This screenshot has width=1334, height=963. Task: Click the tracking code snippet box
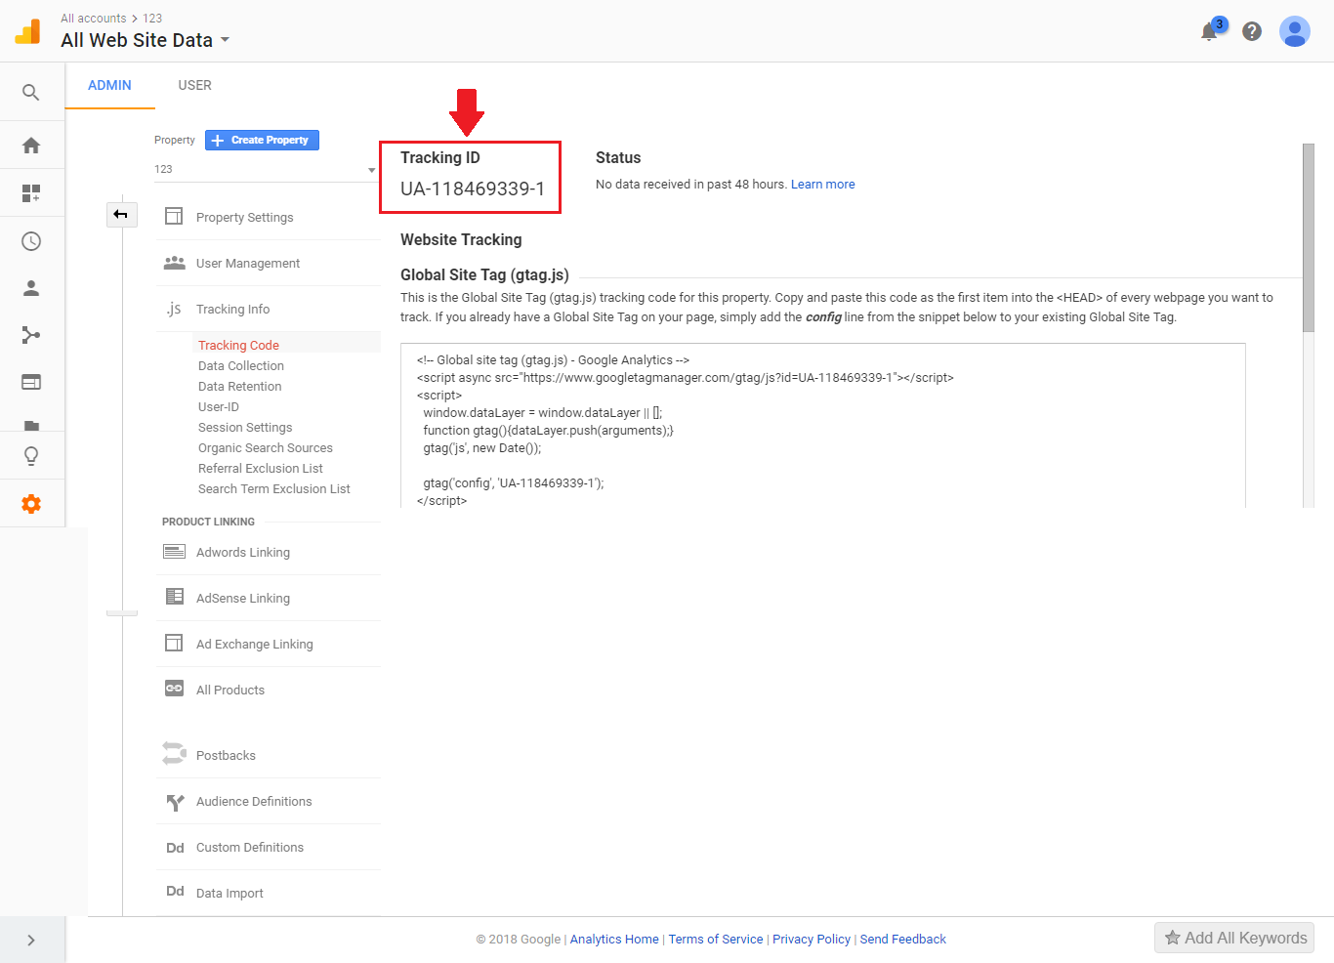(x=823, y=425)
